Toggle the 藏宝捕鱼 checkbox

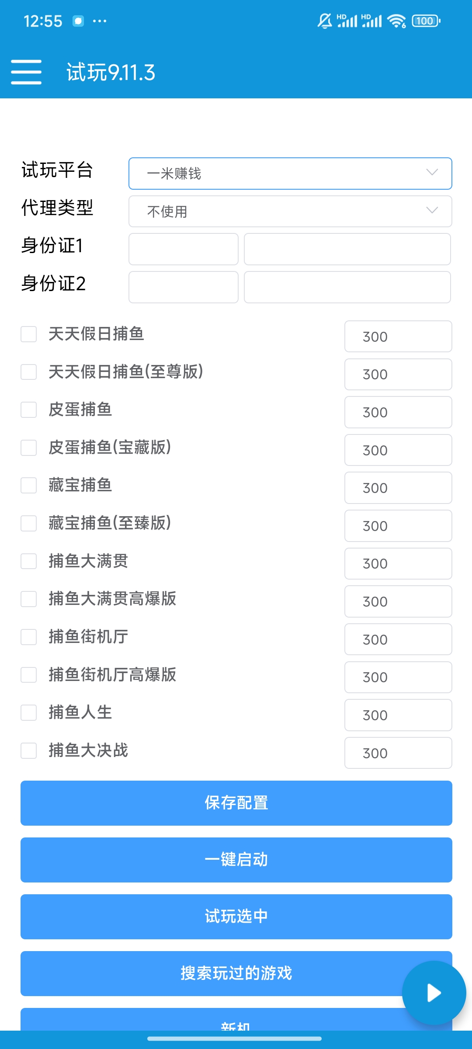click(29, 486)
